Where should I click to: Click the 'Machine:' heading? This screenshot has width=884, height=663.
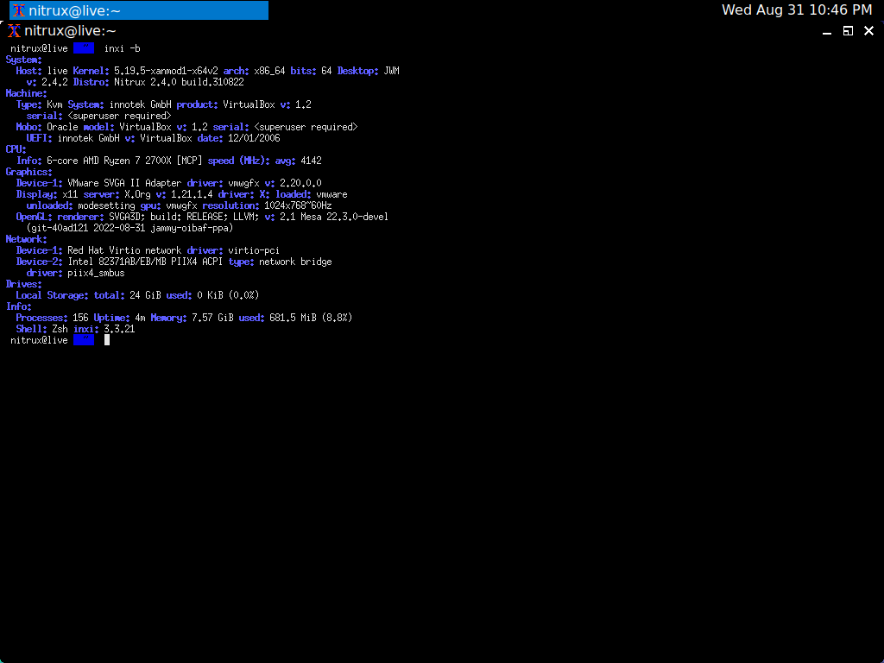tap(27, 93)
